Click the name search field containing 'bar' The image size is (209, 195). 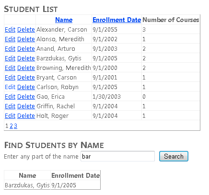tap(117, 156)
